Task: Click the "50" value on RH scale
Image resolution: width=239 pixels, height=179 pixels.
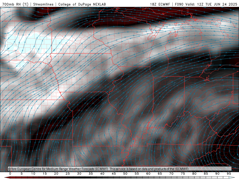Action: (x=125, y=174)
